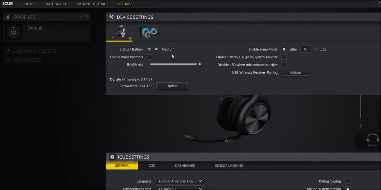Click the headset microphone LED zone marker
Screen dimensions: 381x190
[226, 141]
